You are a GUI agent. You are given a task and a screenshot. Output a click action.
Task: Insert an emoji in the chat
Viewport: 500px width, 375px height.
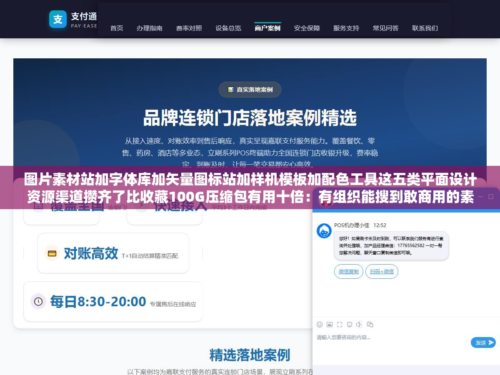(320, 325)
